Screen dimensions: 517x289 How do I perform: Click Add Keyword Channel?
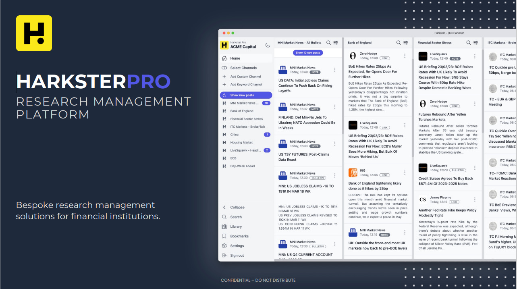click(246, 85)
